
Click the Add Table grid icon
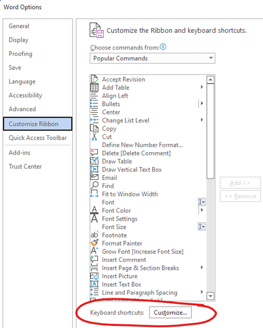click(94, 87)
